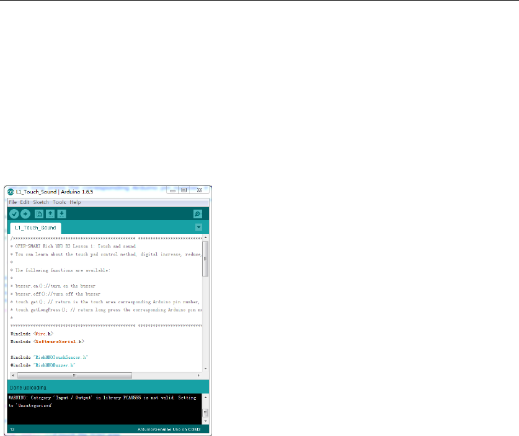Screen dimensions: 519x436
Task: Click editor vertical scrollbar up arrow
Action: point(205,238)
